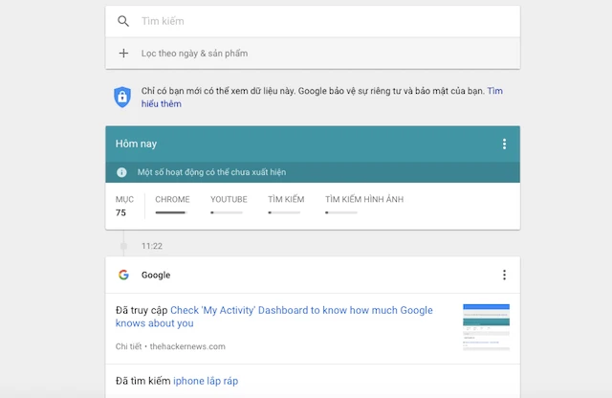Select the CHROME activity tab
This screenshot has height=398, width=612.
click(172, 199)
